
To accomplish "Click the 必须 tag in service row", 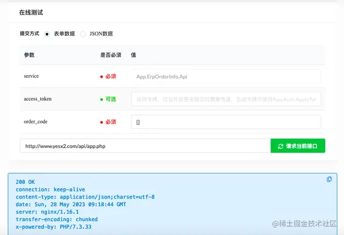I will 108,76.
